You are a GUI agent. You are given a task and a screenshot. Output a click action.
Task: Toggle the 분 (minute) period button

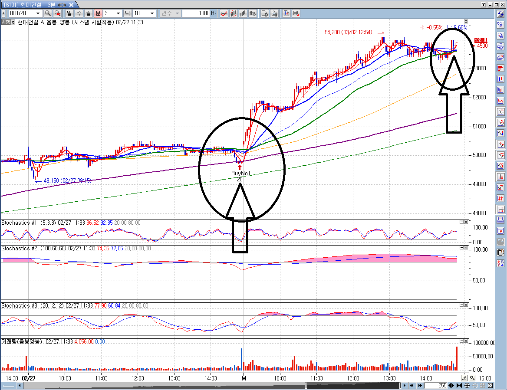tap(98, 13)
